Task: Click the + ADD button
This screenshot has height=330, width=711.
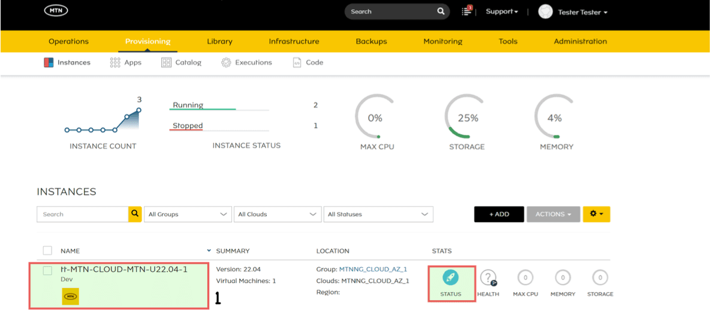Action: (x=499, y=214)
